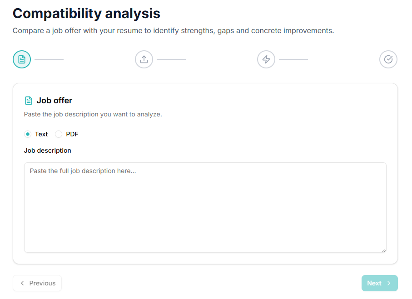Click the upload step icon
The height and width of the screenshot is (299, 412).
pyautogui.click(x=144, y=59)
